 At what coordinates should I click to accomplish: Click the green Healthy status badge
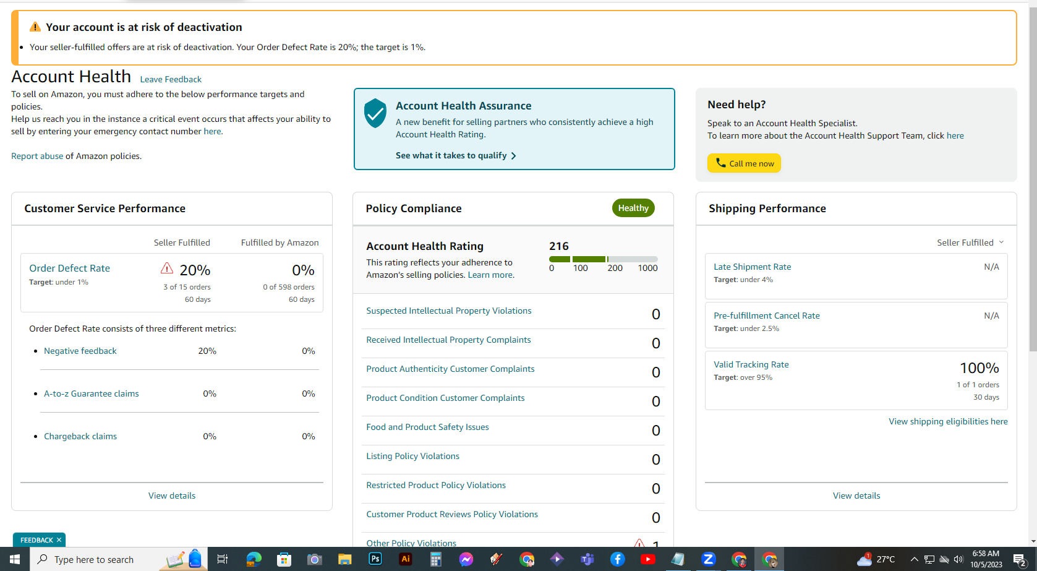click(x=633, y=208)
